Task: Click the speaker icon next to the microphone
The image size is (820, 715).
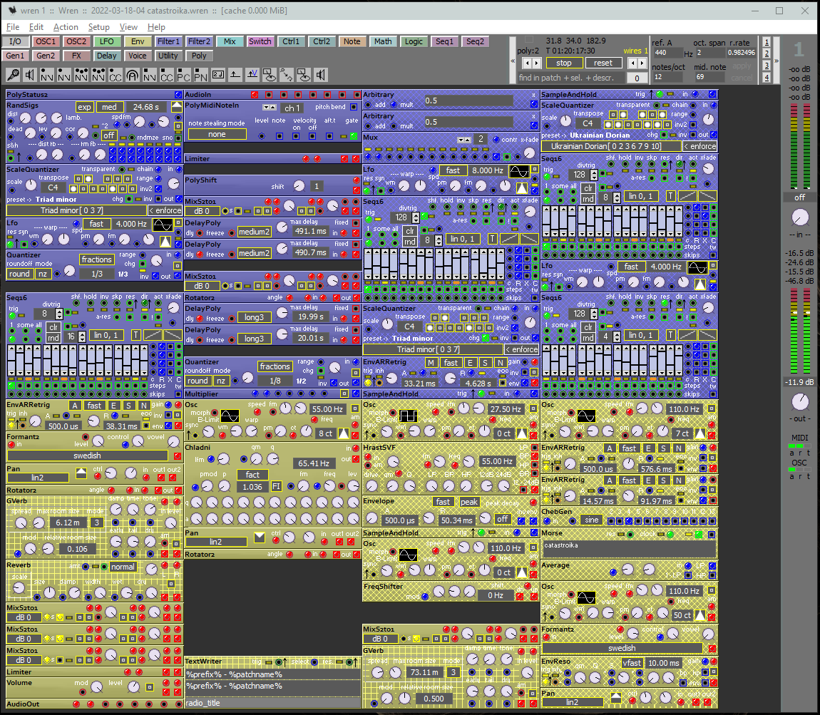Action: 30,75
